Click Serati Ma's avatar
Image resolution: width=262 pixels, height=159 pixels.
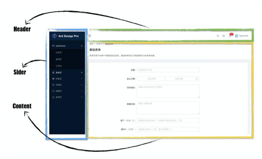pos(236,36)
